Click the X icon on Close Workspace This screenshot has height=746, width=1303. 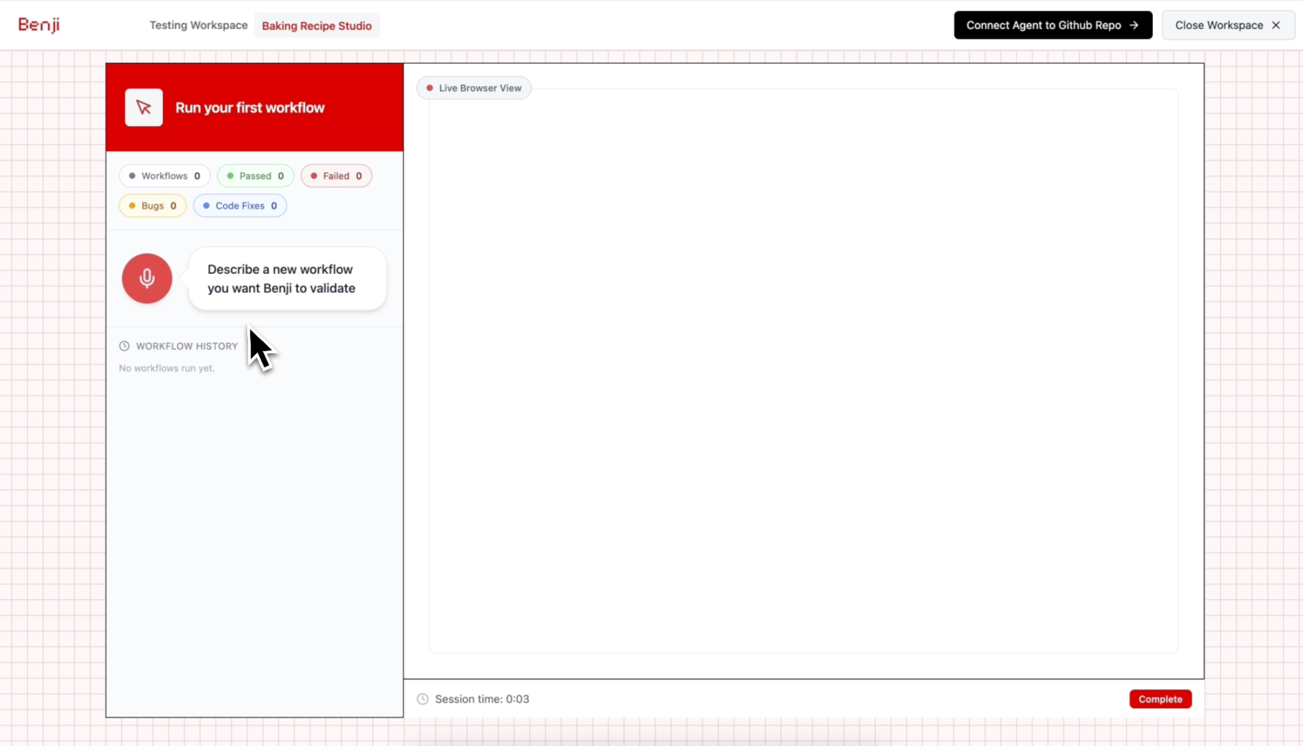(x=1276, y=25)
